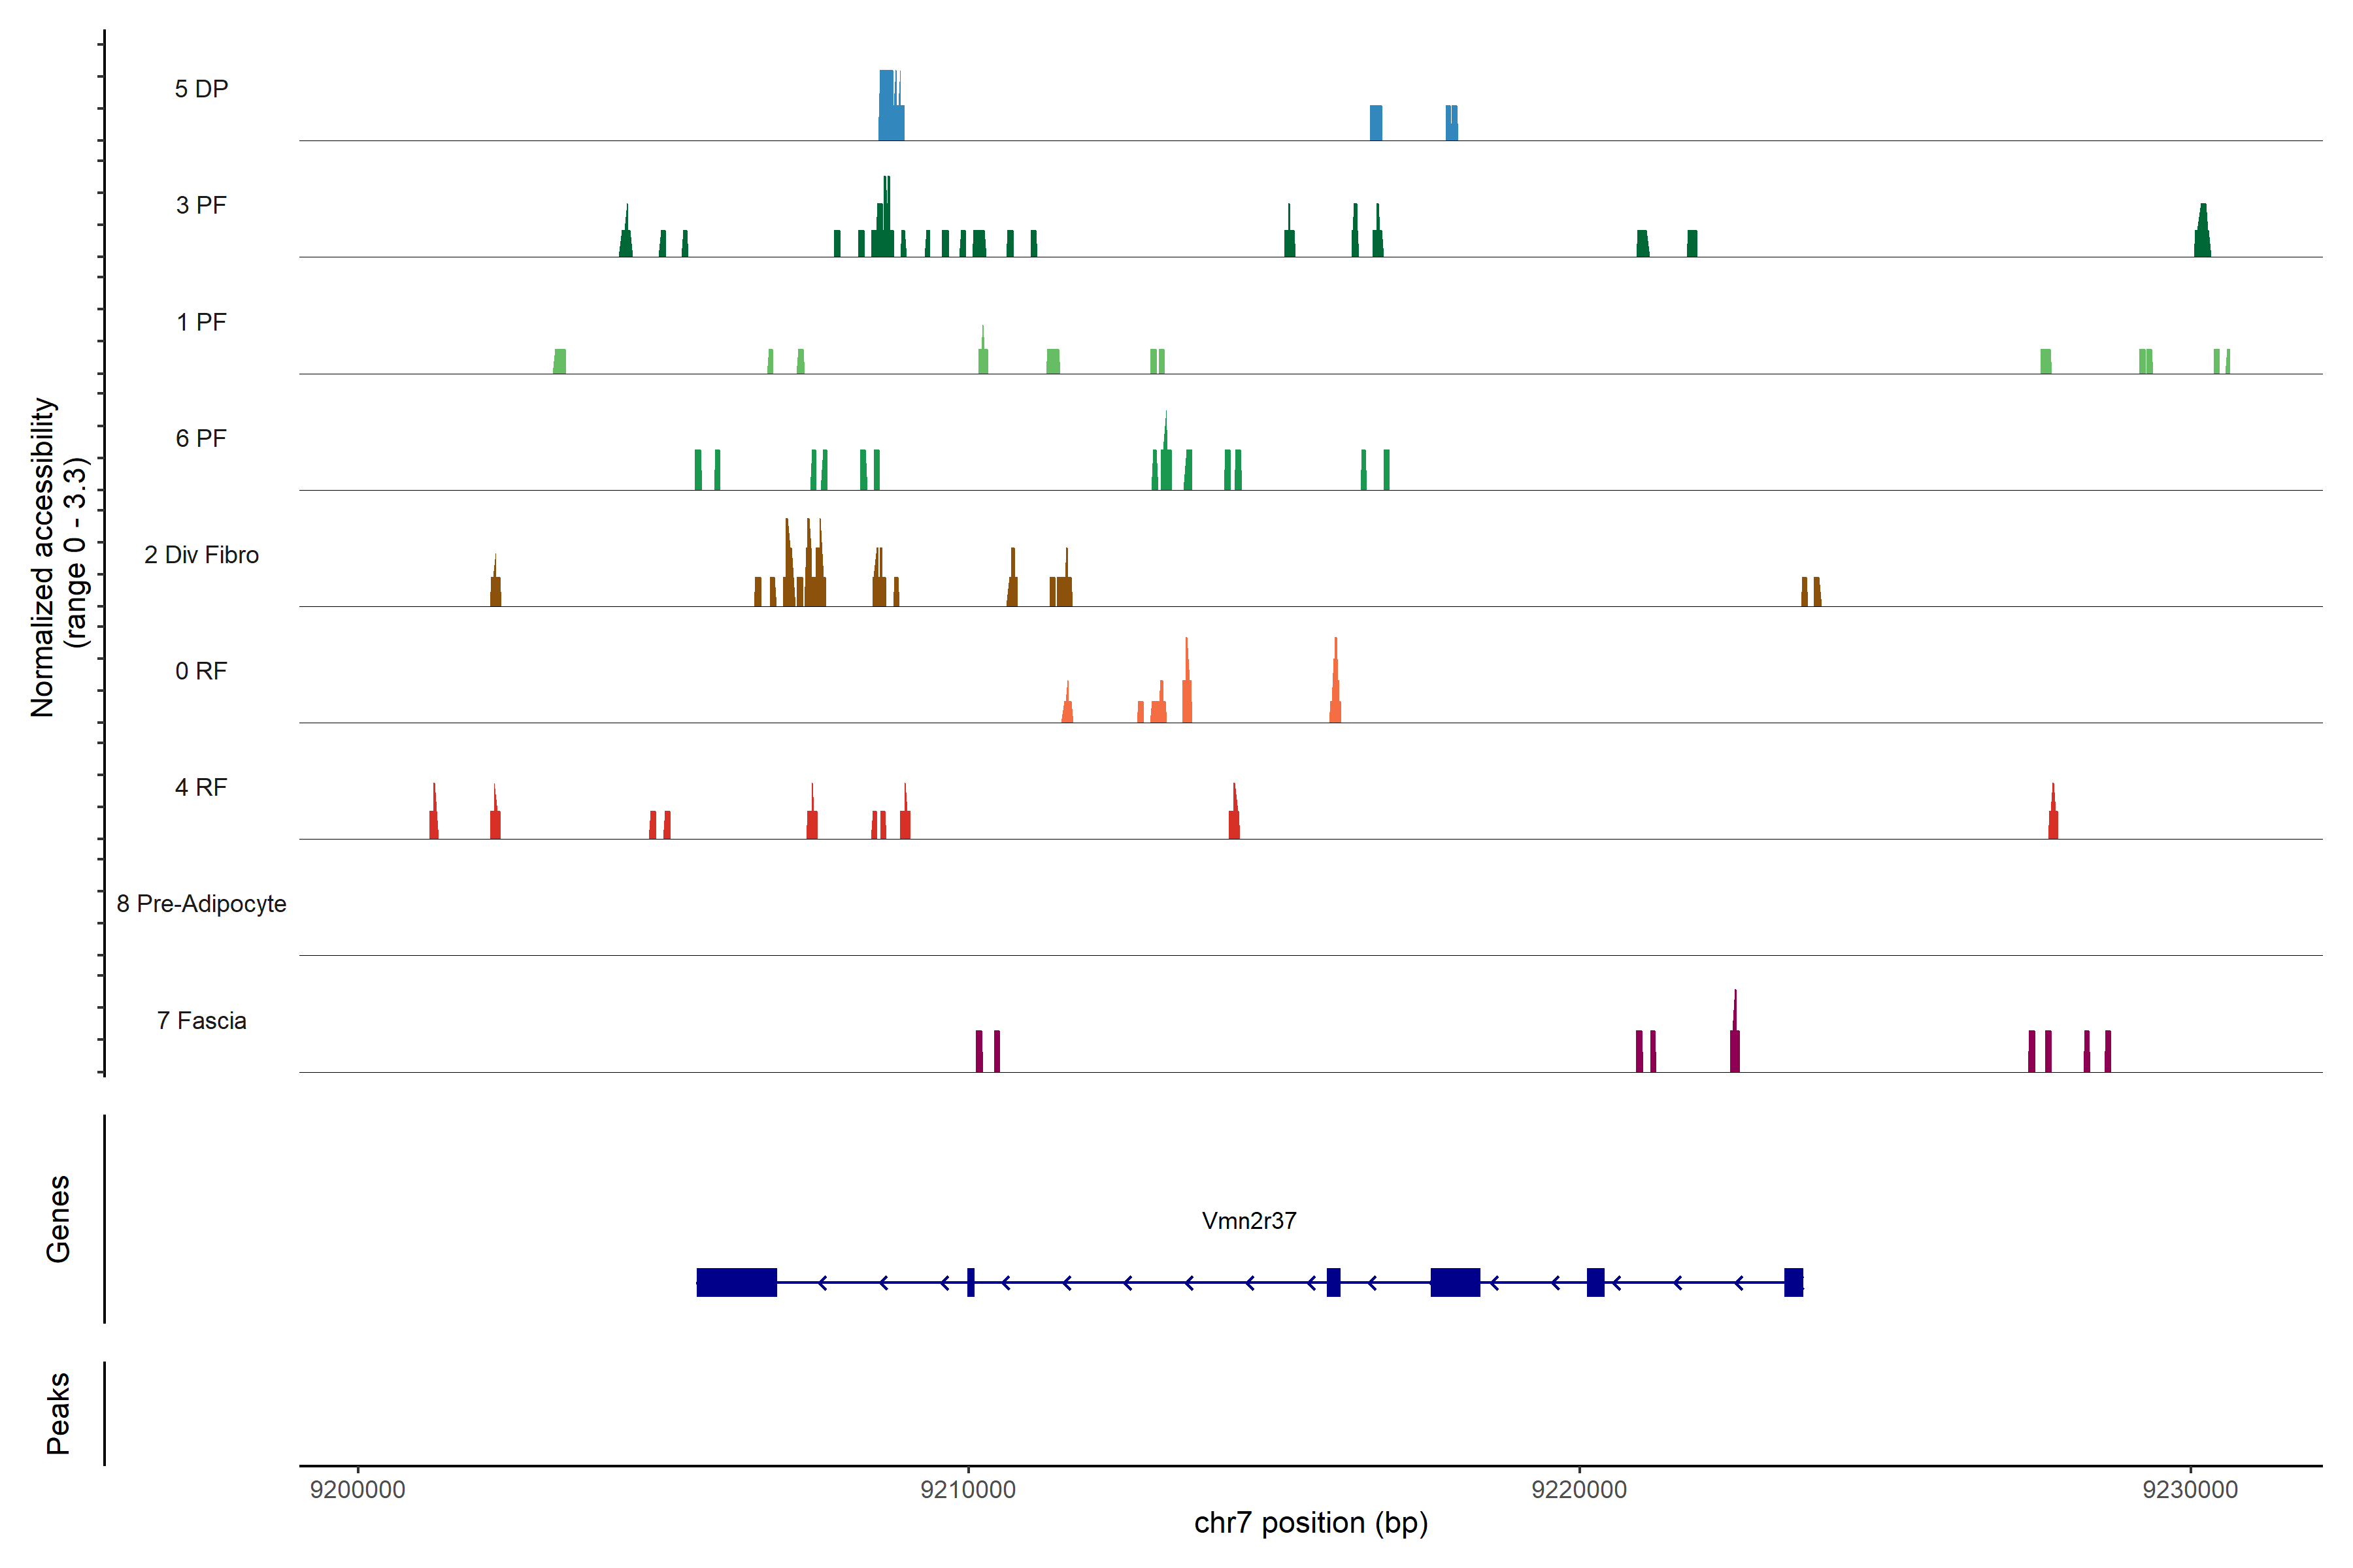Click the 9230000 axis tick label
The height and width of the screenshot is (1568, 2353).
(2190, 1489)
